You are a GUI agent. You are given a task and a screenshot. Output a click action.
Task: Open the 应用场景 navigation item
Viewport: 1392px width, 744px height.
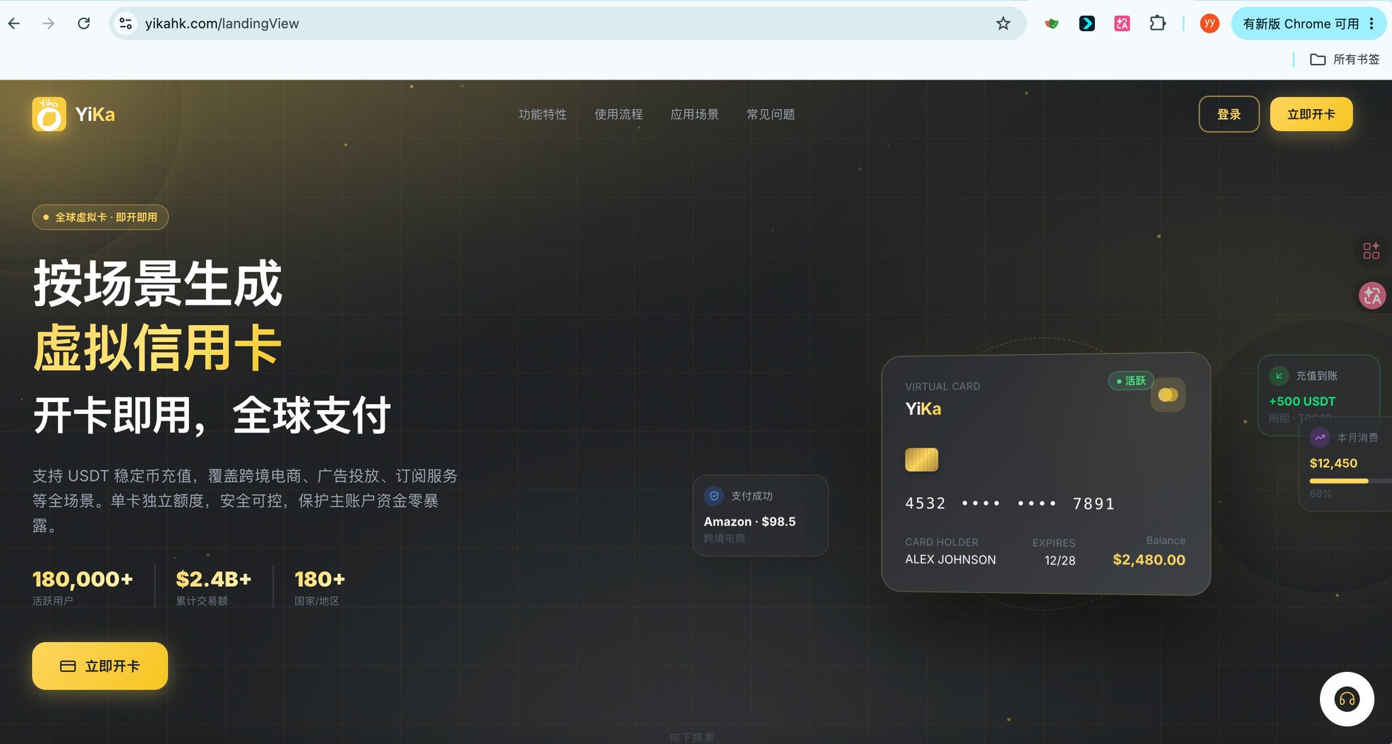695,114
